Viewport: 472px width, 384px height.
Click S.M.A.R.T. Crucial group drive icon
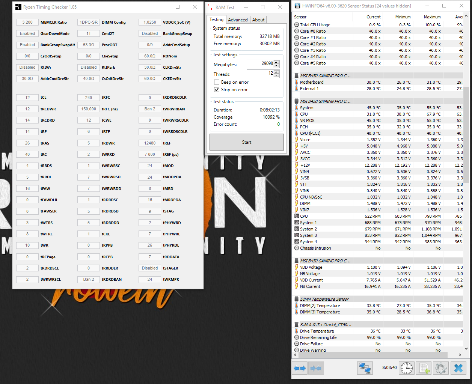tap(297, 325)
